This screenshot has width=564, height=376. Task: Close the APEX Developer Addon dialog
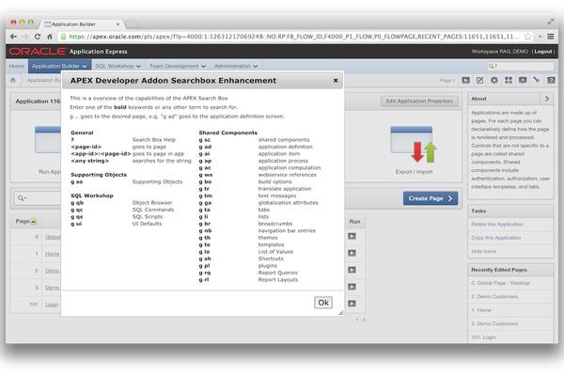click(x=336, y=80)
